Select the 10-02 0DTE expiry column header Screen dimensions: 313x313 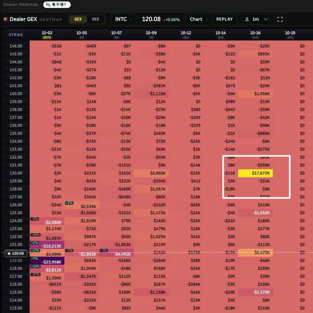(47, 35)
